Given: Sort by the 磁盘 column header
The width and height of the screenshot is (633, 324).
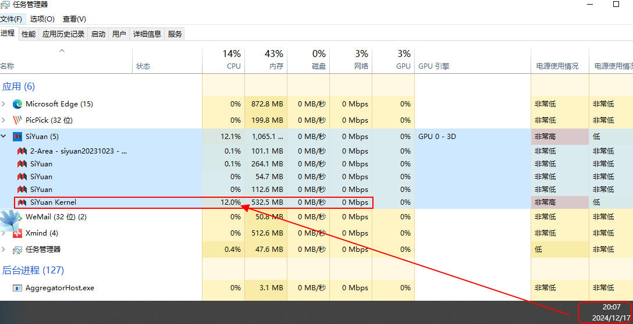Looking at the screenshot, I should pyautogui.click(x=308, y=60).
